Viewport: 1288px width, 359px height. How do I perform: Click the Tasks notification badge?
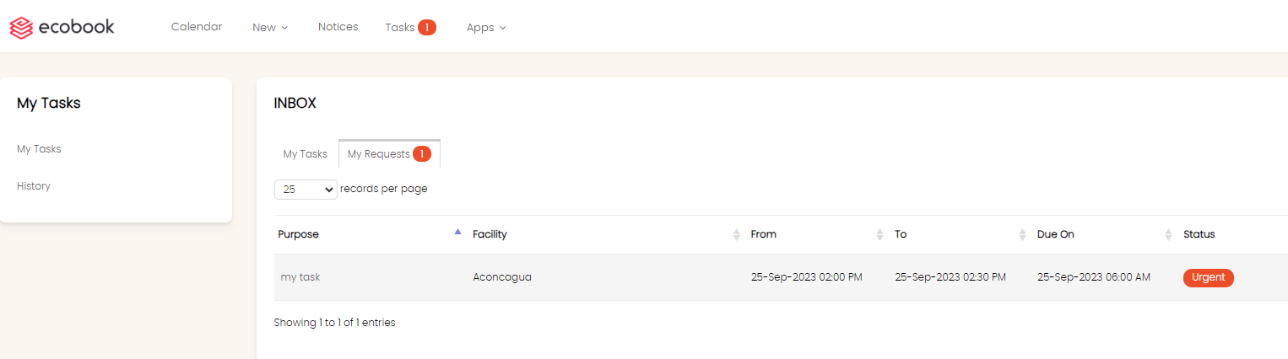click(427, 28)
